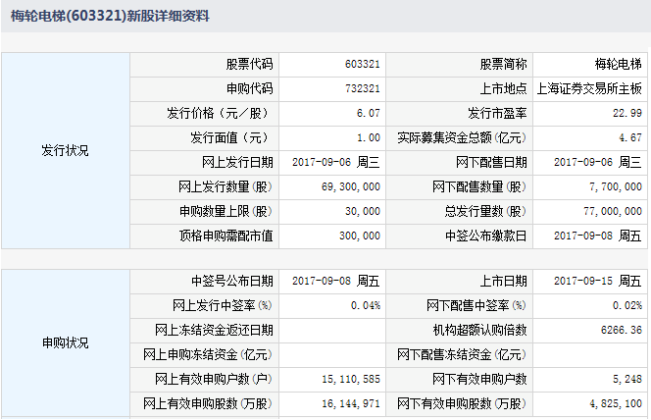This screenshot has width=651, height=420.
Task: Click the 机构超额认购倍数 value 6266.36
Action: 622,330
